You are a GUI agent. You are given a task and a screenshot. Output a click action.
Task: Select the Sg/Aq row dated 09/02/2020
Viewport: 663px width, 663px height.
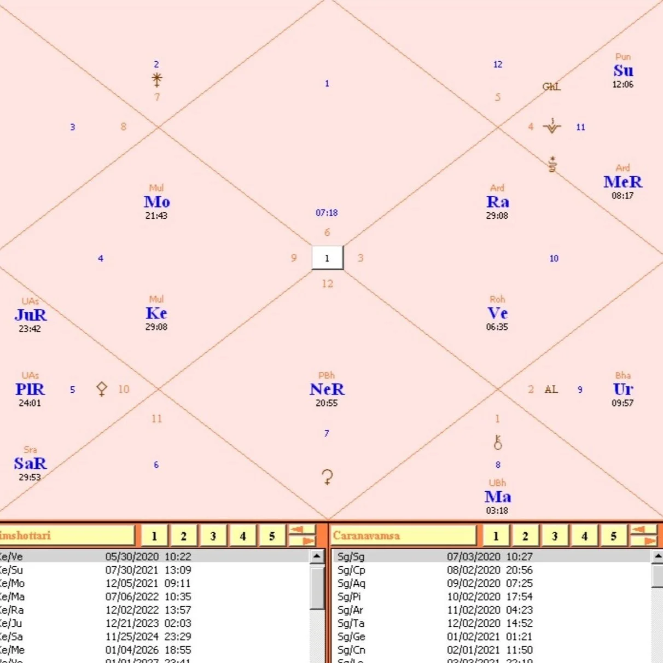click(492, 583)
